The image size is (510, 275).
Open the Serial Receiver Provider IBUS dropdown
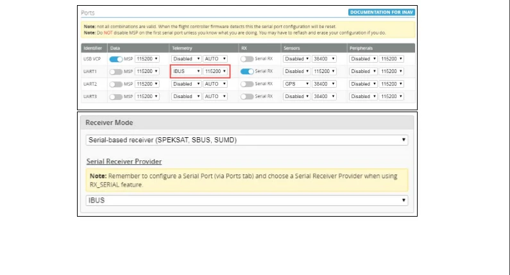coord(247,200)
